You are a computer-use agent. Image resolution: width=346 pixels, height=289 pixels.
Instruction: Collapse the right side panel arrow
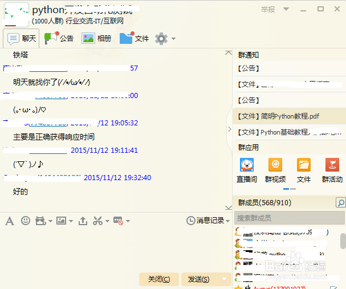click(230, 129)
